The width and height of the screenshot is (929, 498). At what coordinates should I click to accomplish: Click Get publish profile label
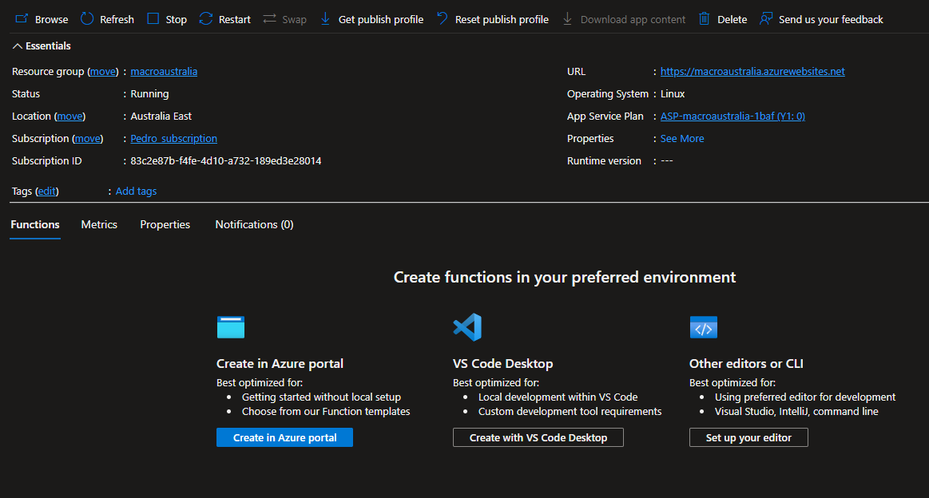point(381,19)
